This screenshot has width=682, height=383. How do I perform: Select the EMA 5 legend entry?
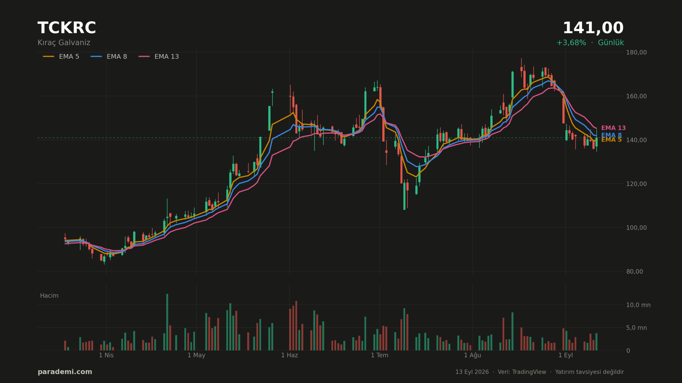click(61, 57)
